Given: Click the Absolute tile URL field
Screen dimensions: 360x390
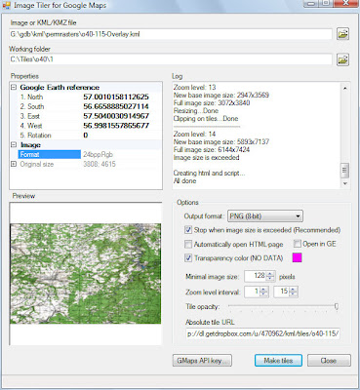Looking at the screenshot, I should (262, 333).
